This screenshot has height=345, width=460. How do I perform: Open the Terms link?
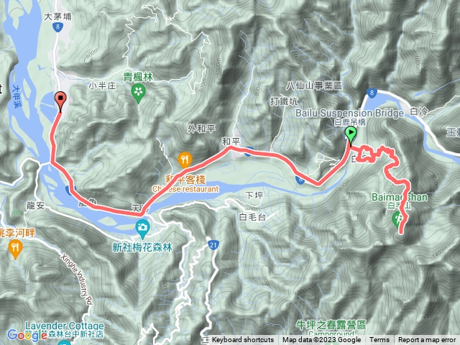379,340
